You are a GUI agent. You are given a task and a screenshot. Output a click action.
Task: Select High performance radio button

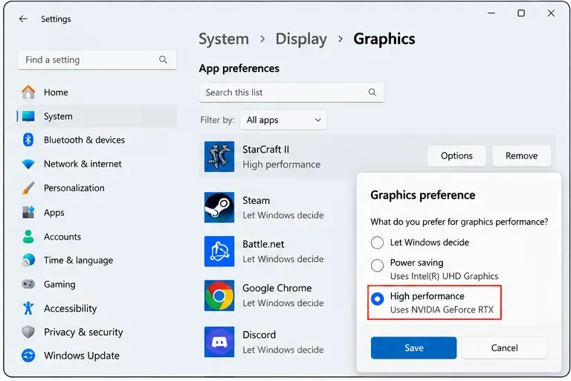click(377, 299)
